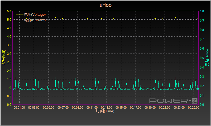Select the 电流(Current) legend entry
Screen dimensions: 211x126
[x=31, y=20]
